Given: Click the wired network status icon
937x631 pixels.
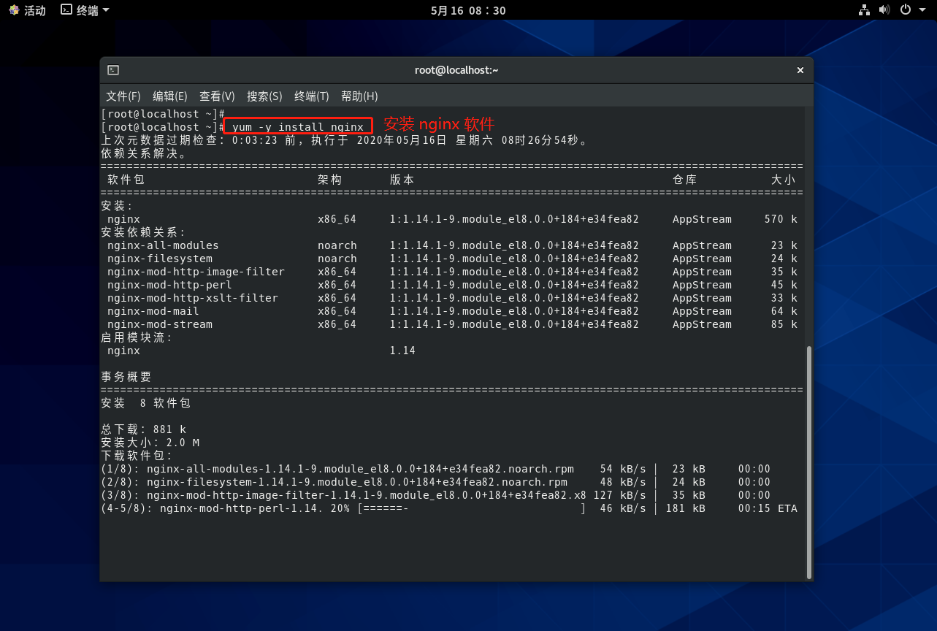Looking at the screenshot, I should pos(864,10).
